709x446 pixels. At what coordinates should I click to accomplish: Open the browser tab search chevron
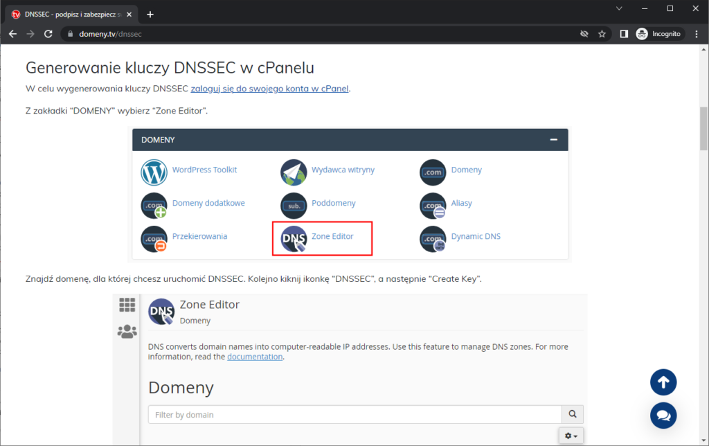pos(618,8)
